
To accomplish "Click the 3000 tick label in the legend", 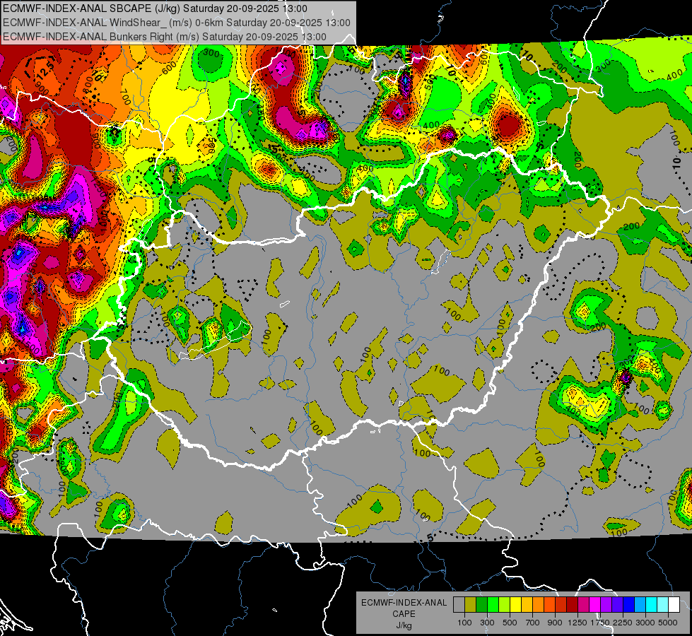I will point(645,623).
